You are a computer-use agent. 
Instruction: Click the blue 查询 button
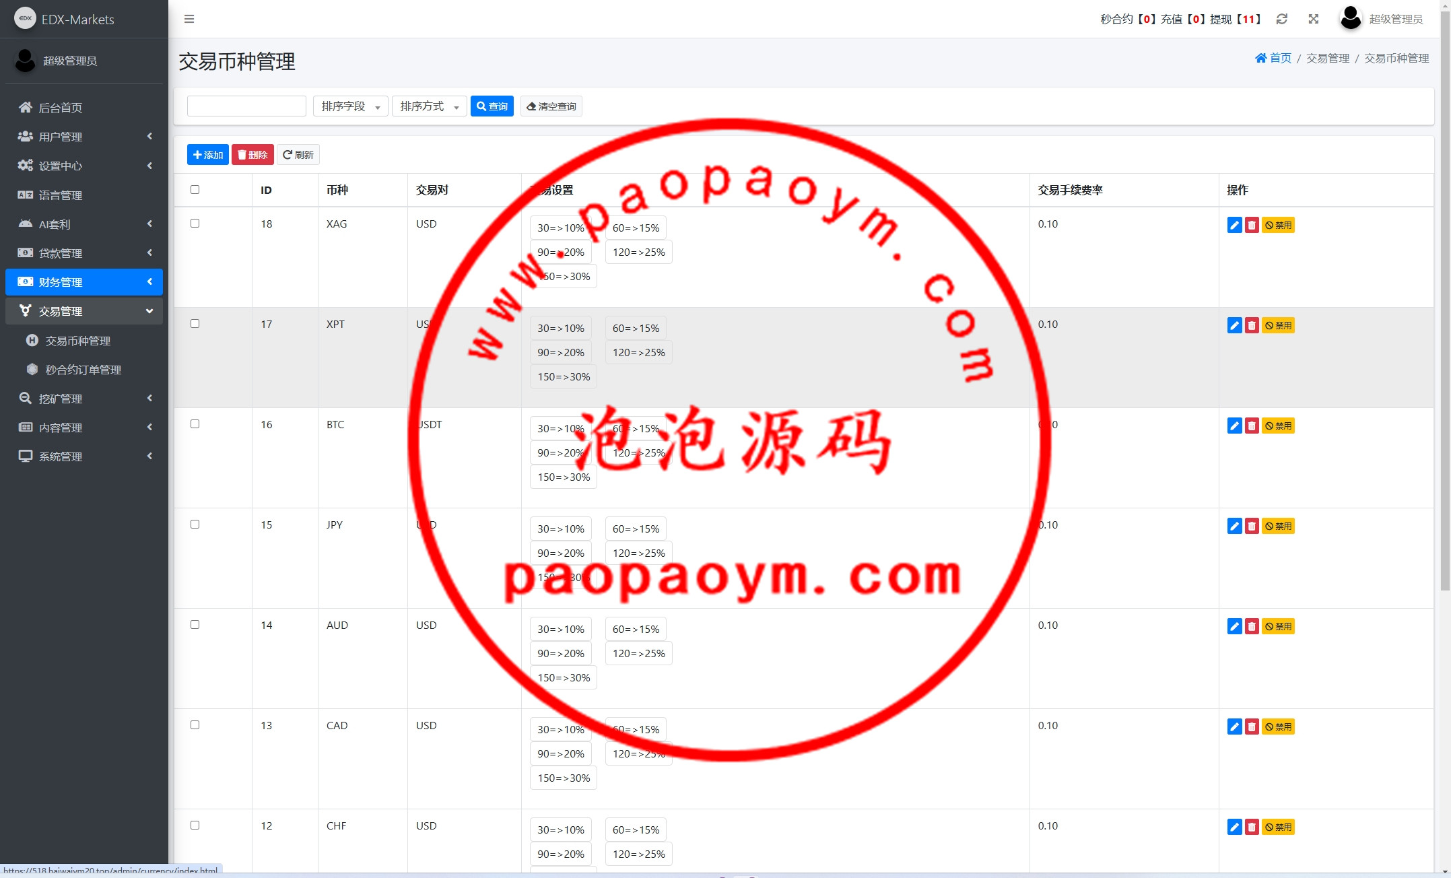[x=492, y=106]
